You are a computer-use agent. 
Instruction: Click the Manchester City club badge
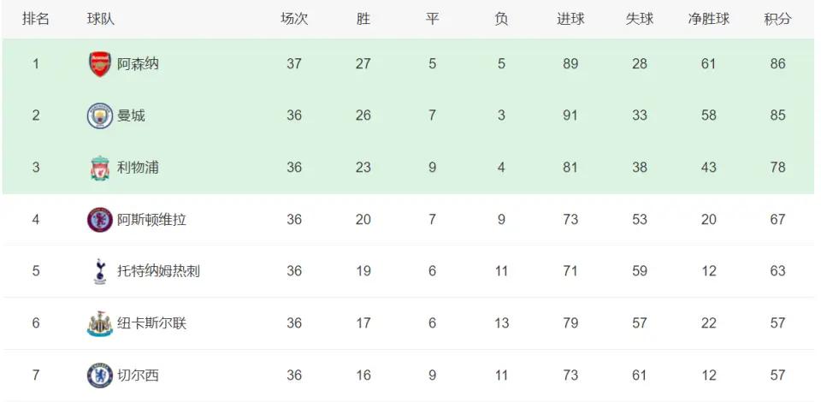pyautogui.click(x=99, y=115)
